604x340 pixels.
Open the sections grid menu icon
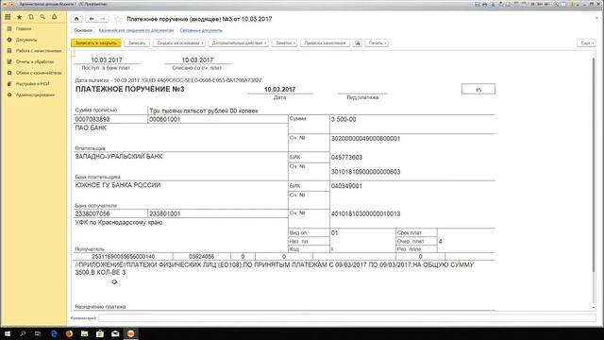click(x=8, y=17)
